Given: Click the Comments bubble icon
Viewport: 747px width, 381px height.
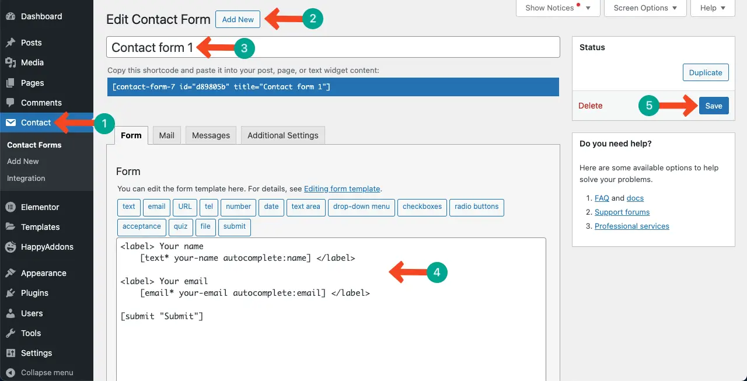Looking at the screenshot, I should pos(11,103).
